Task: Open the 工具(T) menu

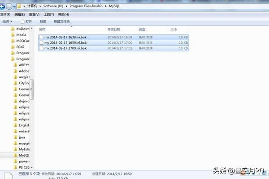Action: (x=49, y=15)
